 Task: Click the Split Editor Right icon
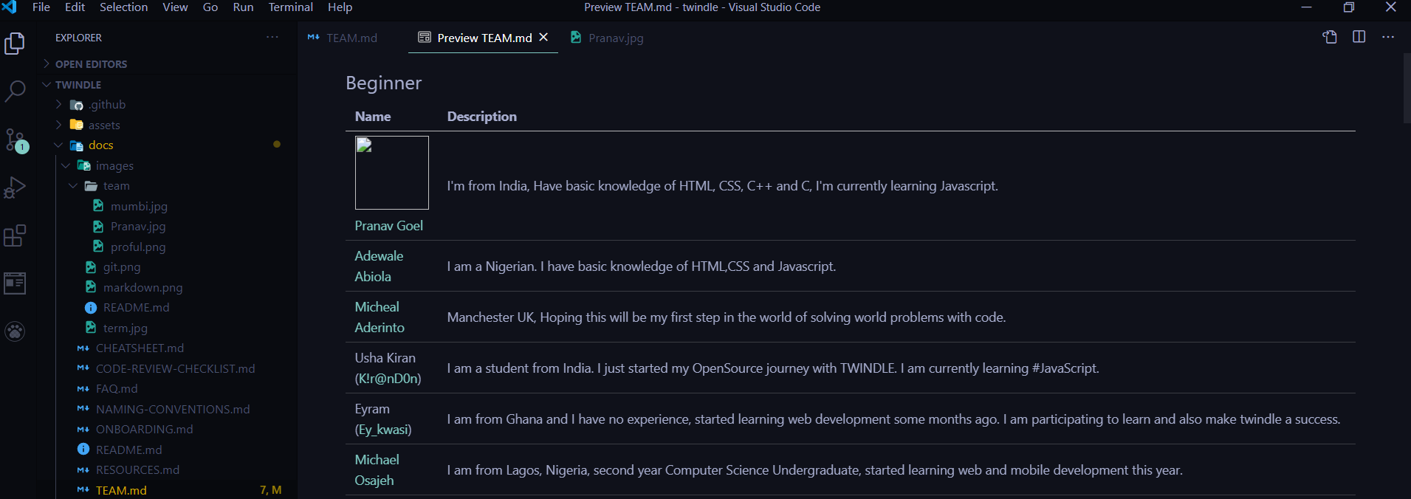1359,37
